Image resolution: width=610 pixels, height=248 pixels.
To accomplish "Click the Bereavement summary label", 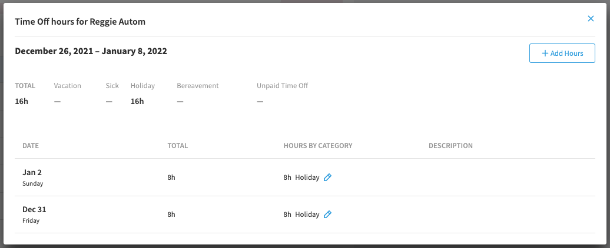I will [198, 86].
